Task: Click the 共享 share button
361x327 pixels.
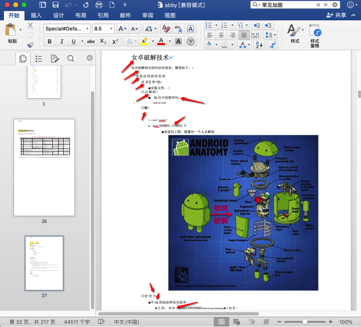Action: click(336, 15)
